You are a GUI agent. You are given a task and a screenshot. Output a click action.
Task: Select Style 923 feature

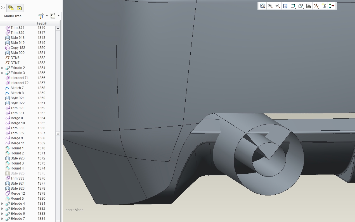pyautogui.click(x=18, y=158)
